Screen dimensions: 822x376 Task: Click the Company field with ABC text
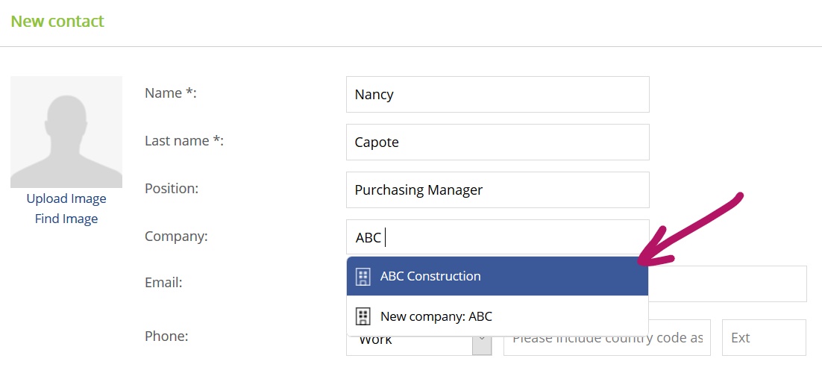[498, 237]
